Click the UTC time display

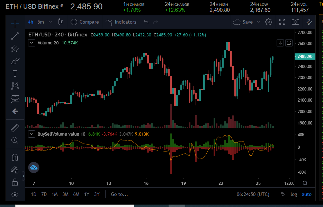coord(253,195)
